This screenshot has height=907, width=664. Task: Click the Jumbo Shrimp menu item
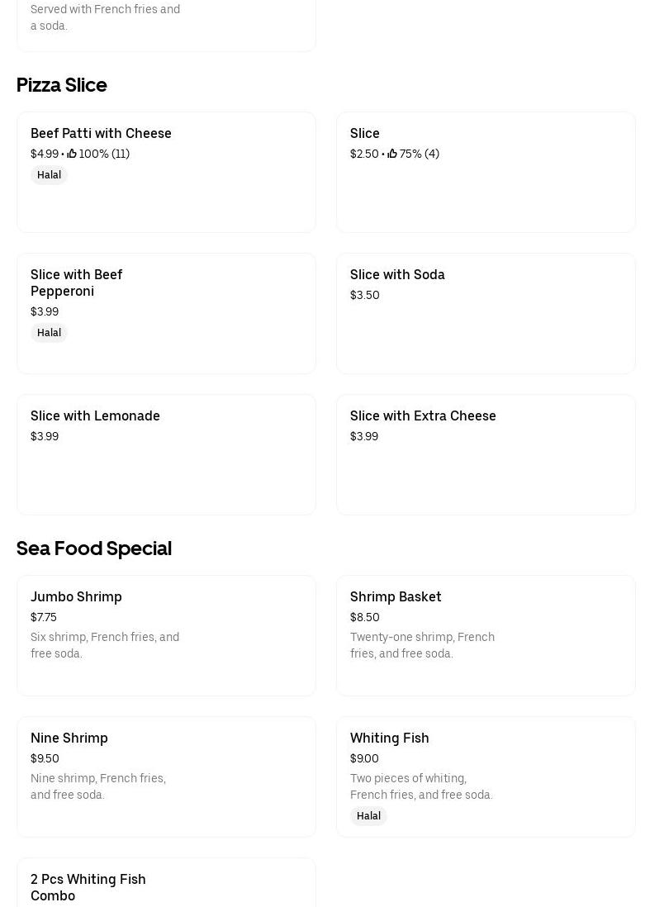166,635
